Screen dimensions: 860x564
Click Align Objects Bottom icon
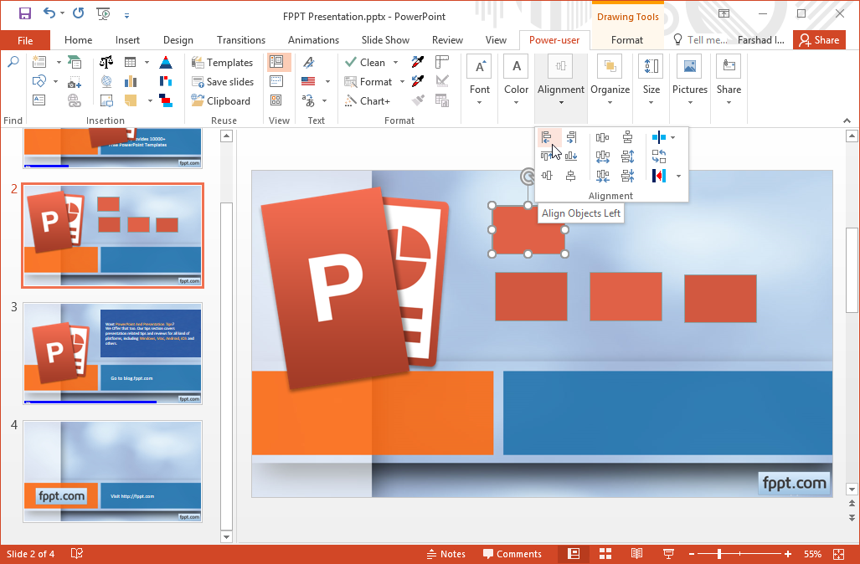click(571, 156)
